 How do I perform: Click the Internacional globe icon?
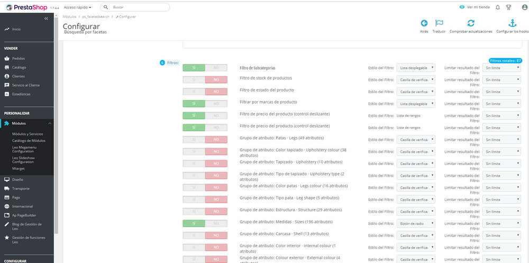coord(7,206)
